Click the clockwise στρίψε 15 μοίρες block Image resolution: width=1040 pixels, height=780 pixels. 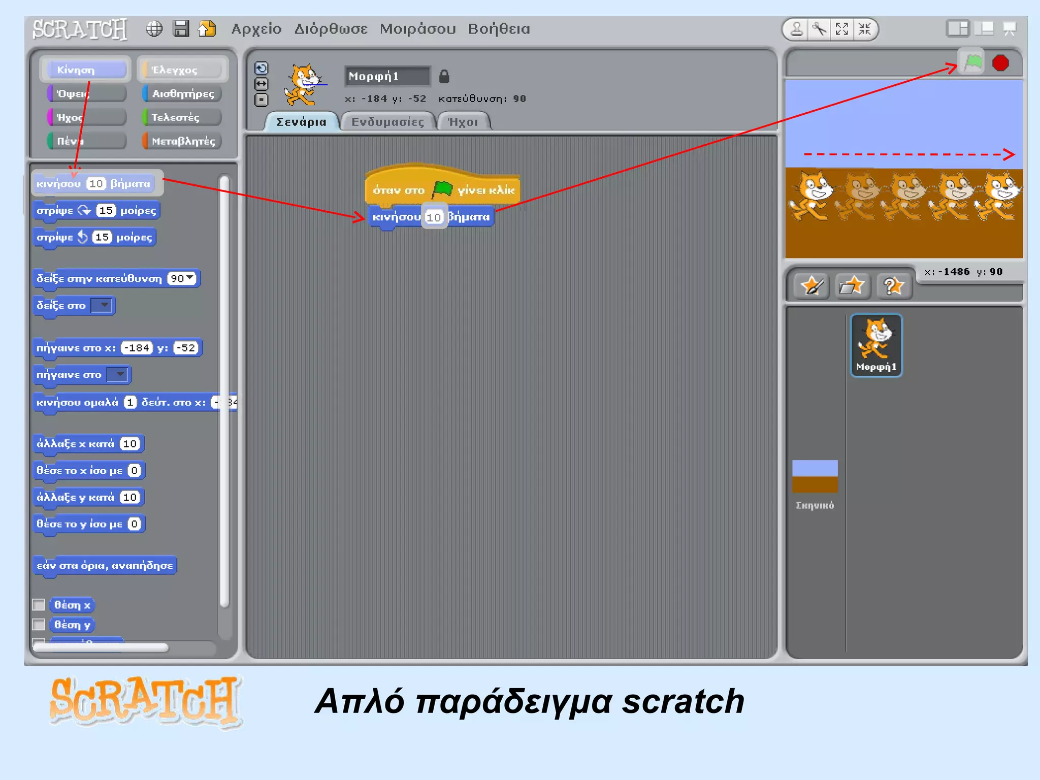[96, 211]
